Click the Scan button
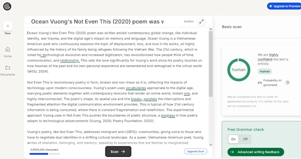The width and height of the screenshot is (301, 159). pyautogui.click(x=118, y=151)
